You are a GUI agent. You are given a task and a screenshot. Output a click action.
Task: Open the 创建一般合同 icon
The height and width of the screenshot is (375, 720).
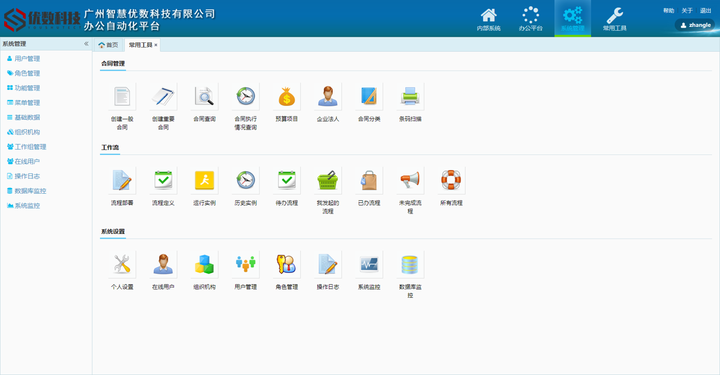click(122, 97)
